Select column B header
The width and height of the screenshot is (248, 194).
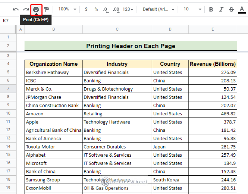coord(53,29)
